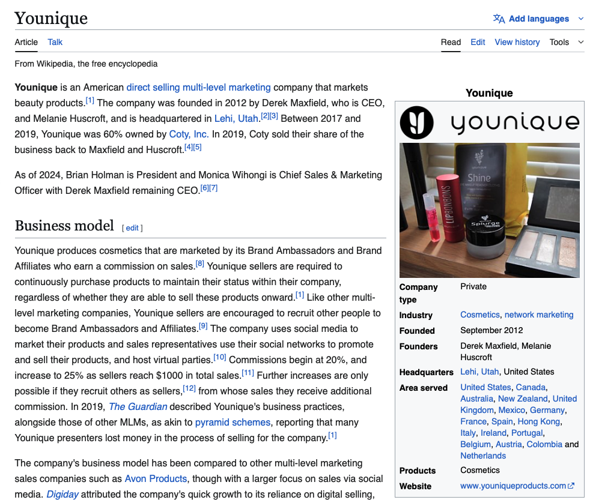The height and width of the screenshot is (500, 596).
Task: Click citation reference [8]
Action: 200,264
